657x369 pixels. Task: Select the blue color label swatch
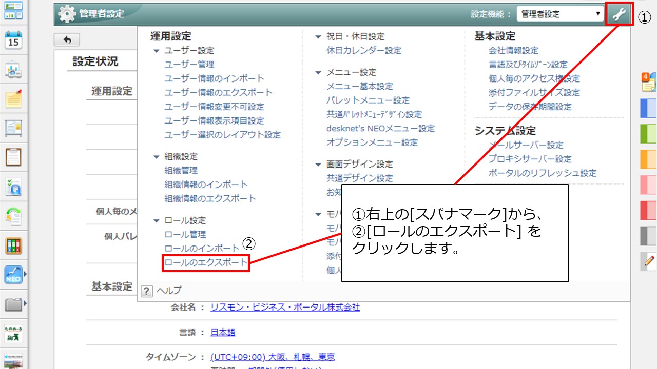(x=649, y=108)
